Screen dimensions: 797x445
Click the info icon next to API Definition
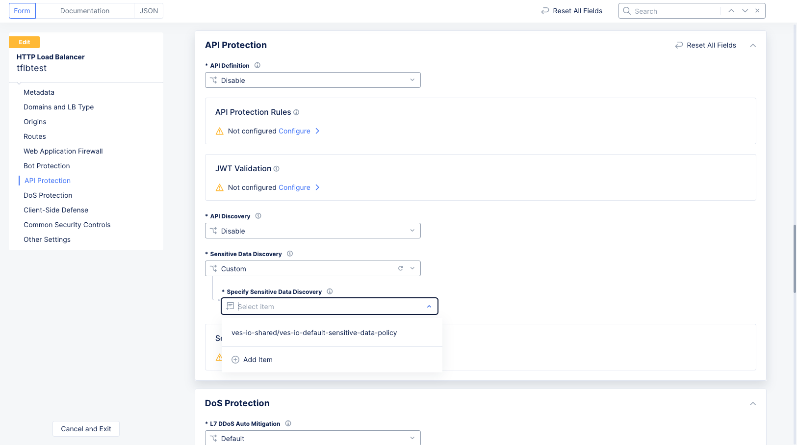click(257, 65)
